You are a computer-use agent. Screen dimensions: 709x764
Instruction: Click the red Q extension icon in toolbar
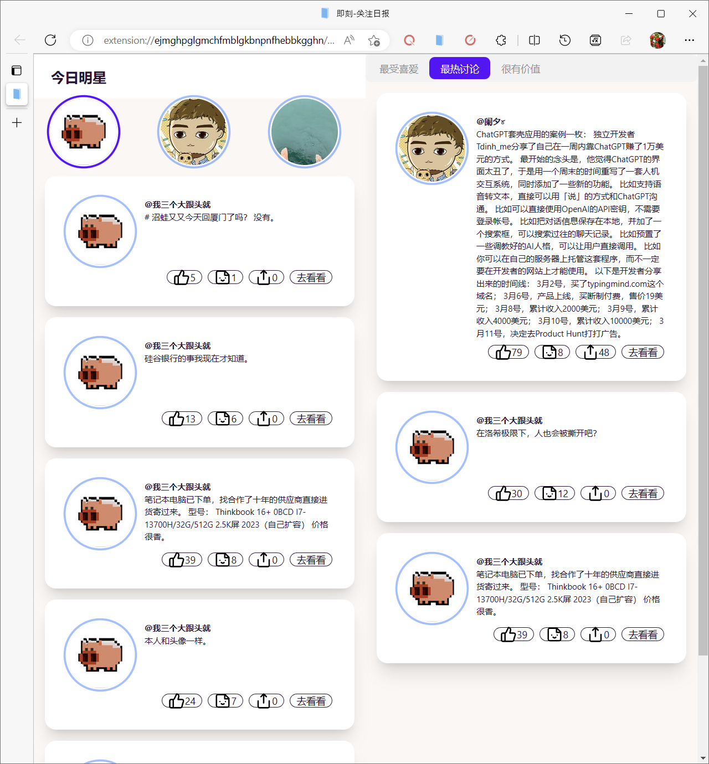[409, 40]
